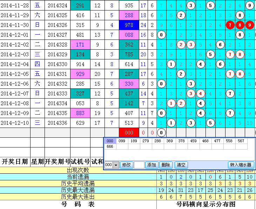The image size is (256, 209).
Task: Click the 添加 (add) button
Action: (151, 165)
